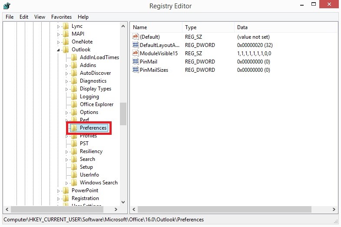The height and width of the screenshot is (227, 341).
Task: Click the Lync folder icon
Action: click(x=66, y=27)
